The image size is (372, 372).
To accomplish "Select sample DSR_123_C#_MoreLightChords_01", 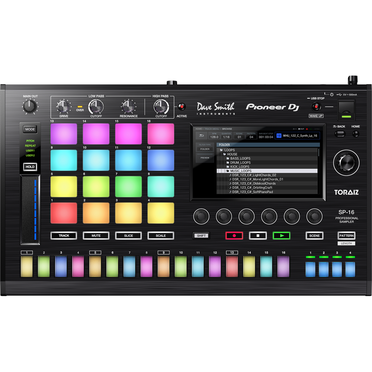I will (267, 179).
